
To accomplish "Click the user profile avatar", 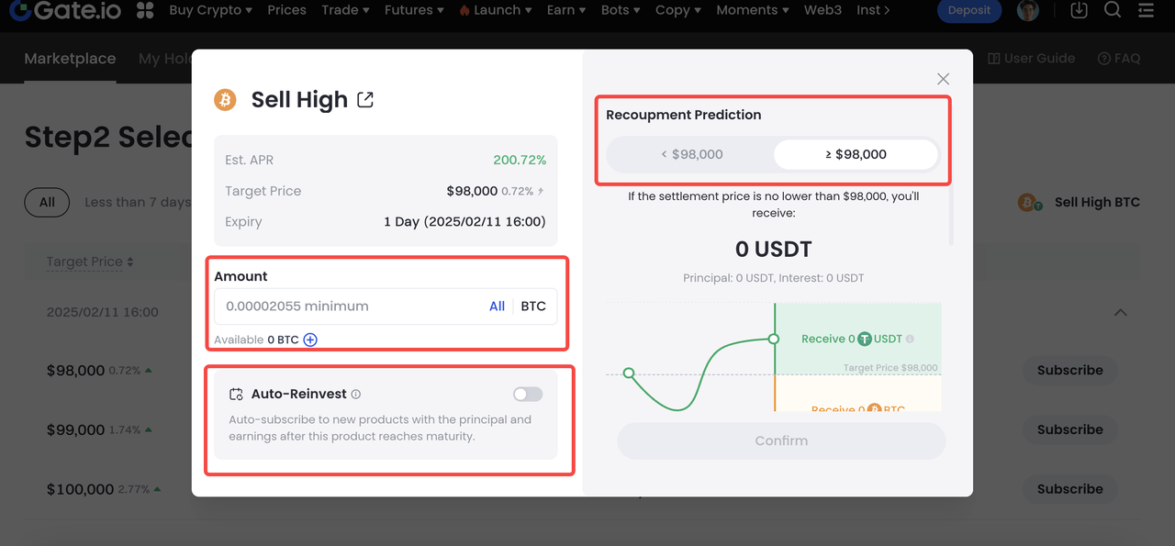I will [x=1028, y=10].
